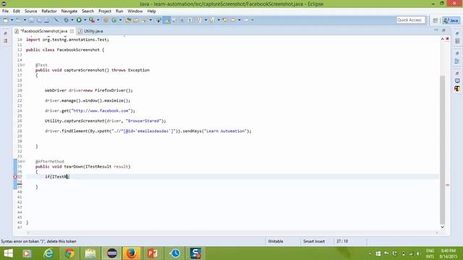Screen dimensions: 463x260
Task: Click the Open Perspective icon
Action: [x=436, y=20]
